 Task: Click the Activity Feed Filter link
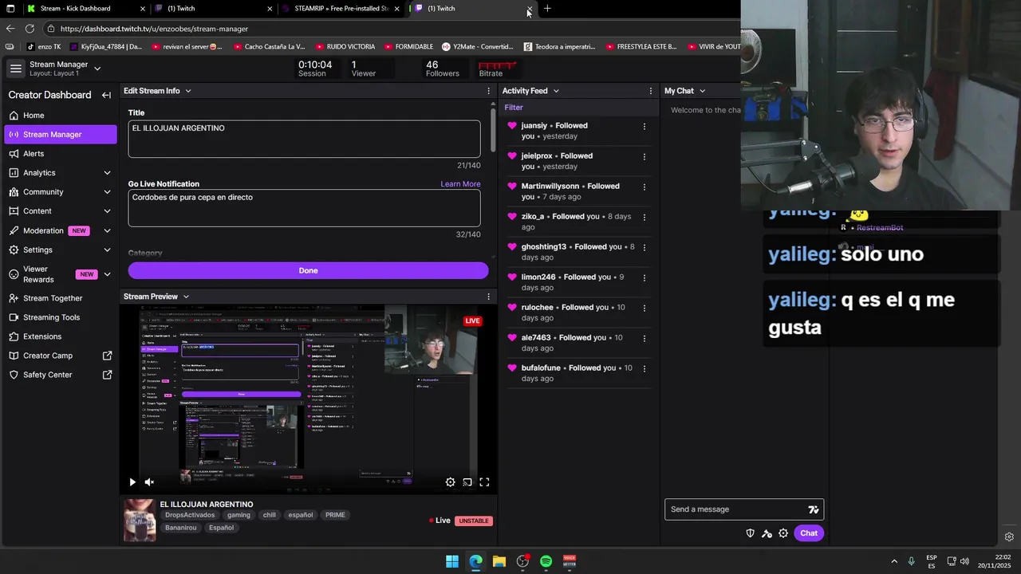coord(514,108)
